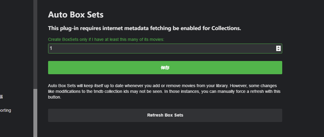The height and width of the screenshot is (137, 324).
Task: Click the word 'button.' ending the description
Action: coord(55,97)
